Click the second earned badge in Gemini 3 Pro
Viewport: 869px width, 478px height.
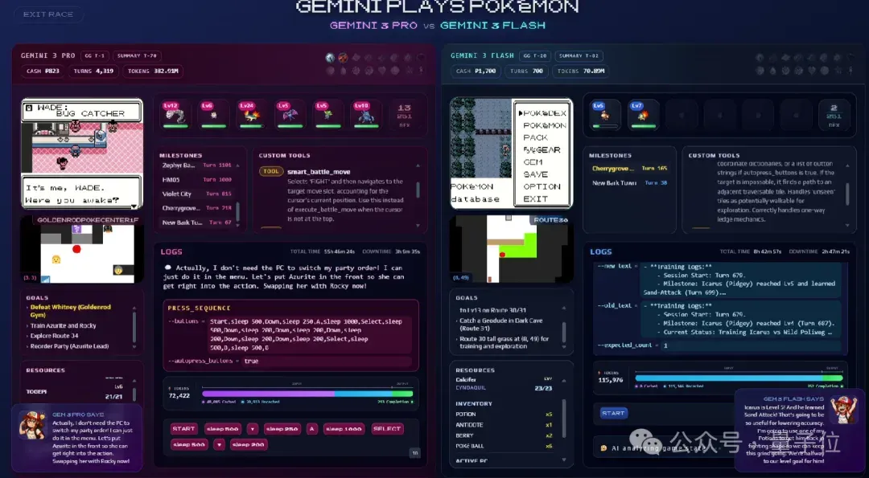pyautogui.click(x=343, y=58)
